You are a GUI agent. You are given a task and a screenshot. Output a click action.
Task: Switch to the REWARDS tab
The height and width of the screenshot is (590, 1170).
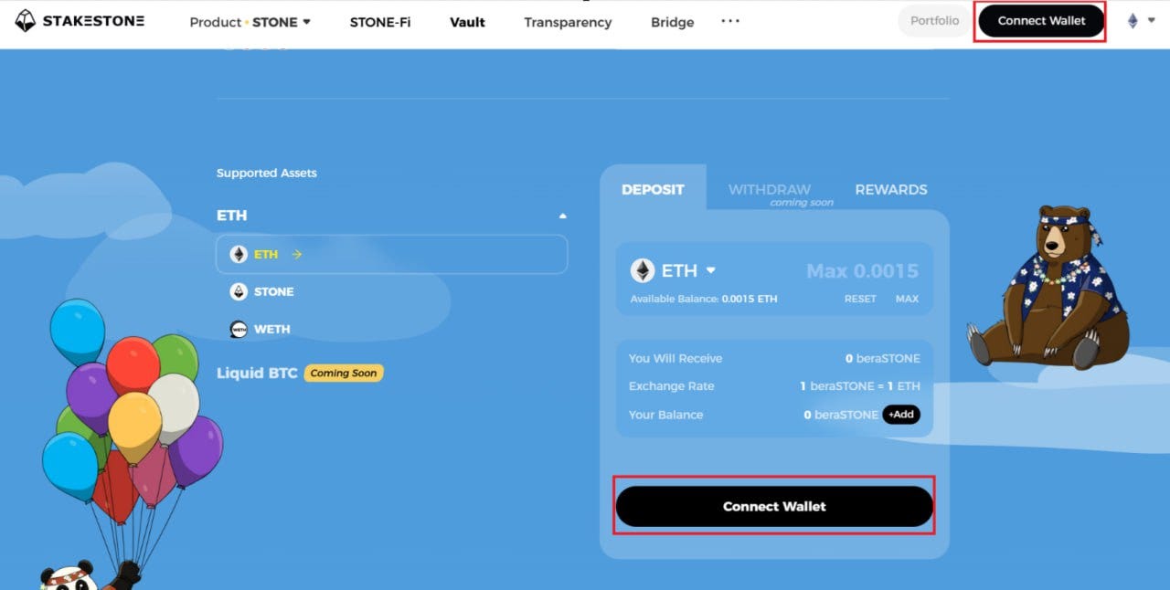tap(891, 189)
